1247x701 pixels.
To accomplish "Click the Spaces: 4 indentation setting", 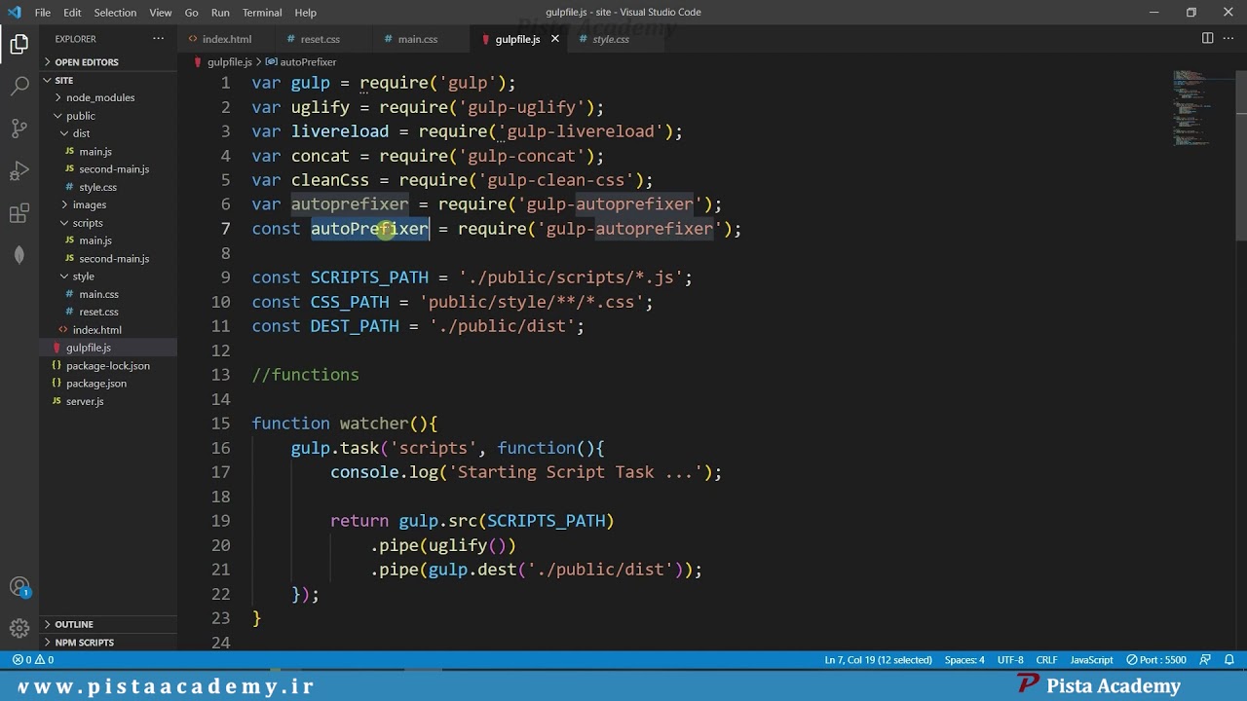I will coord(964,660).
